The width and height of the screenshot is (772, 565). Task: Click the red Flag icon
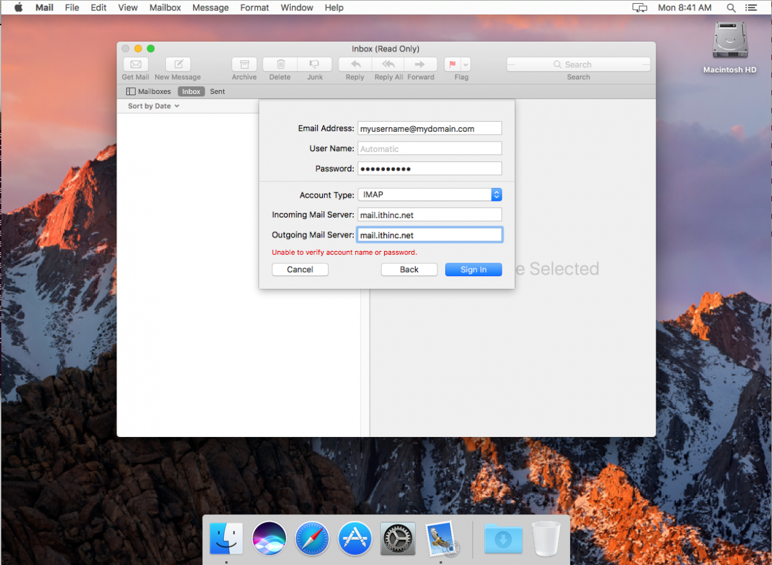pyautogui.click(x=452, y=64)
